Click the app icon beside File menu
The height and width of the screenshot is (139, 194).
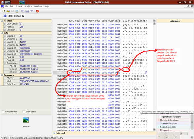2,6
